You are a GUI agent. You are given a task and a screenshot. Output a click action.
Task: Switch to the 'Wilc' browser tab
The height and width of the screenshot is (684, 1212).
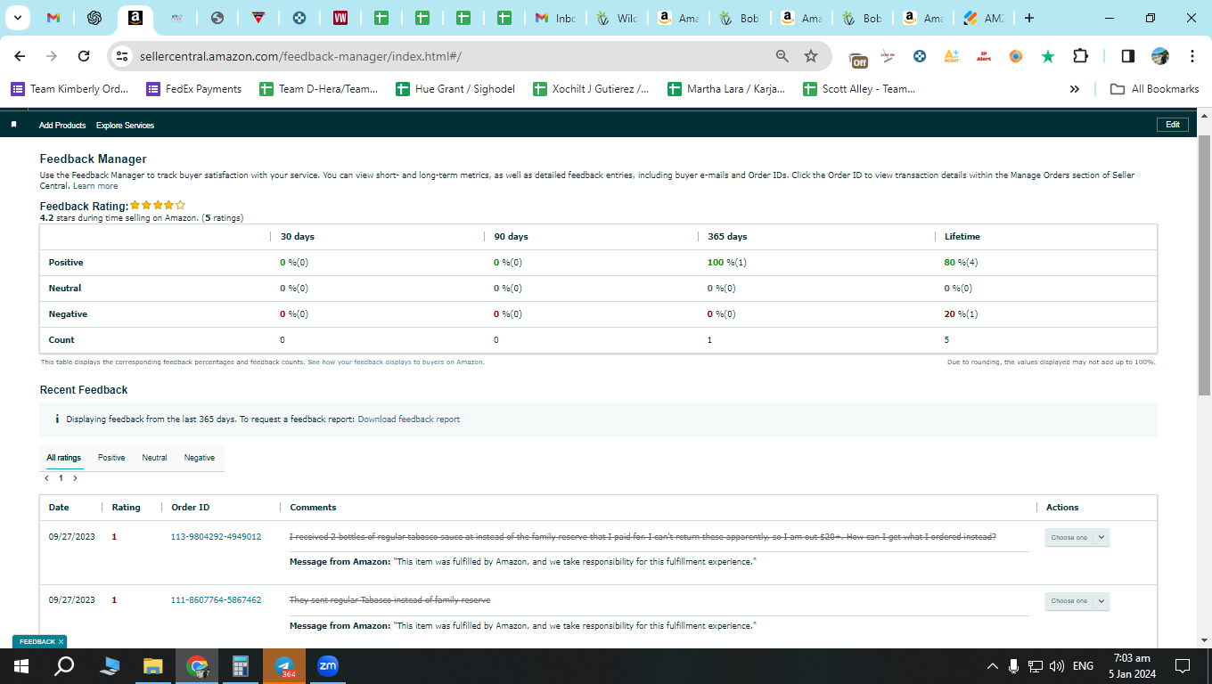click(618, 18)
